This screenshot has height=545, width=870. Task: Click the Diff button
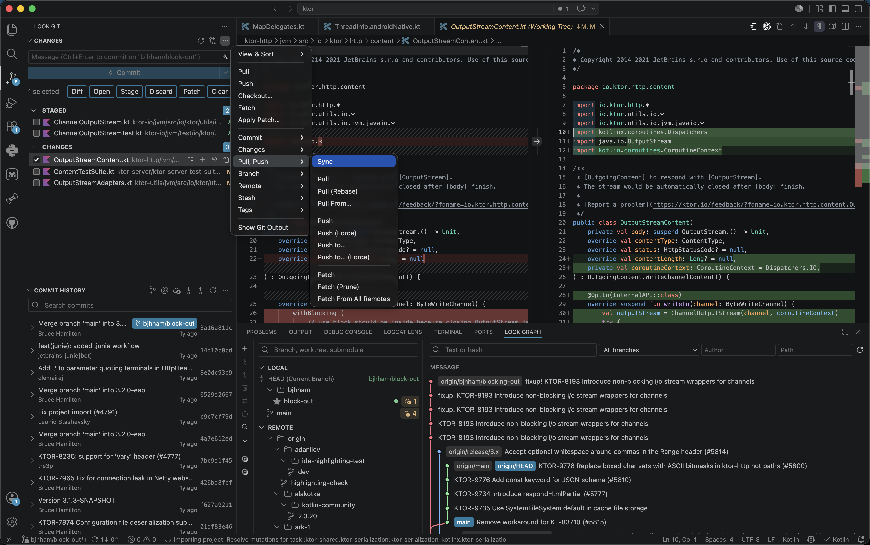pyautogui.click(x=77, y=92)
